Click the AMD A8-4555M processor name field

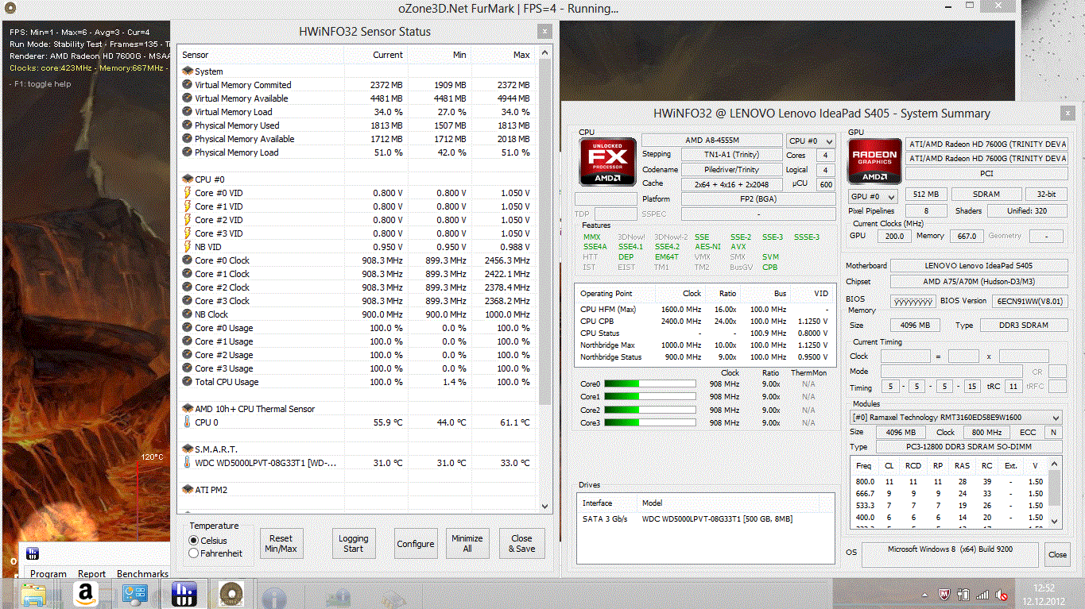tap(711, 141)
